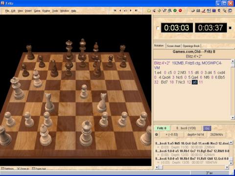This screenshot has width=235, height=176.
Task: Open the Engine menu
Action: (x=46, y=11)
